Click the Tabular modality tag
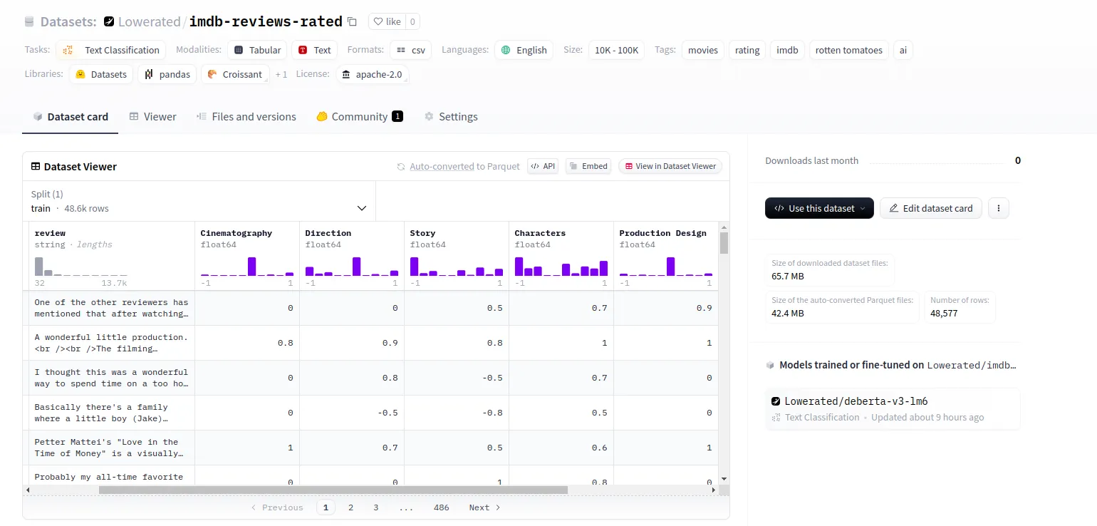Image resolution: width=1097 pixels, height=526 pixels. click(x=258, y=50)
